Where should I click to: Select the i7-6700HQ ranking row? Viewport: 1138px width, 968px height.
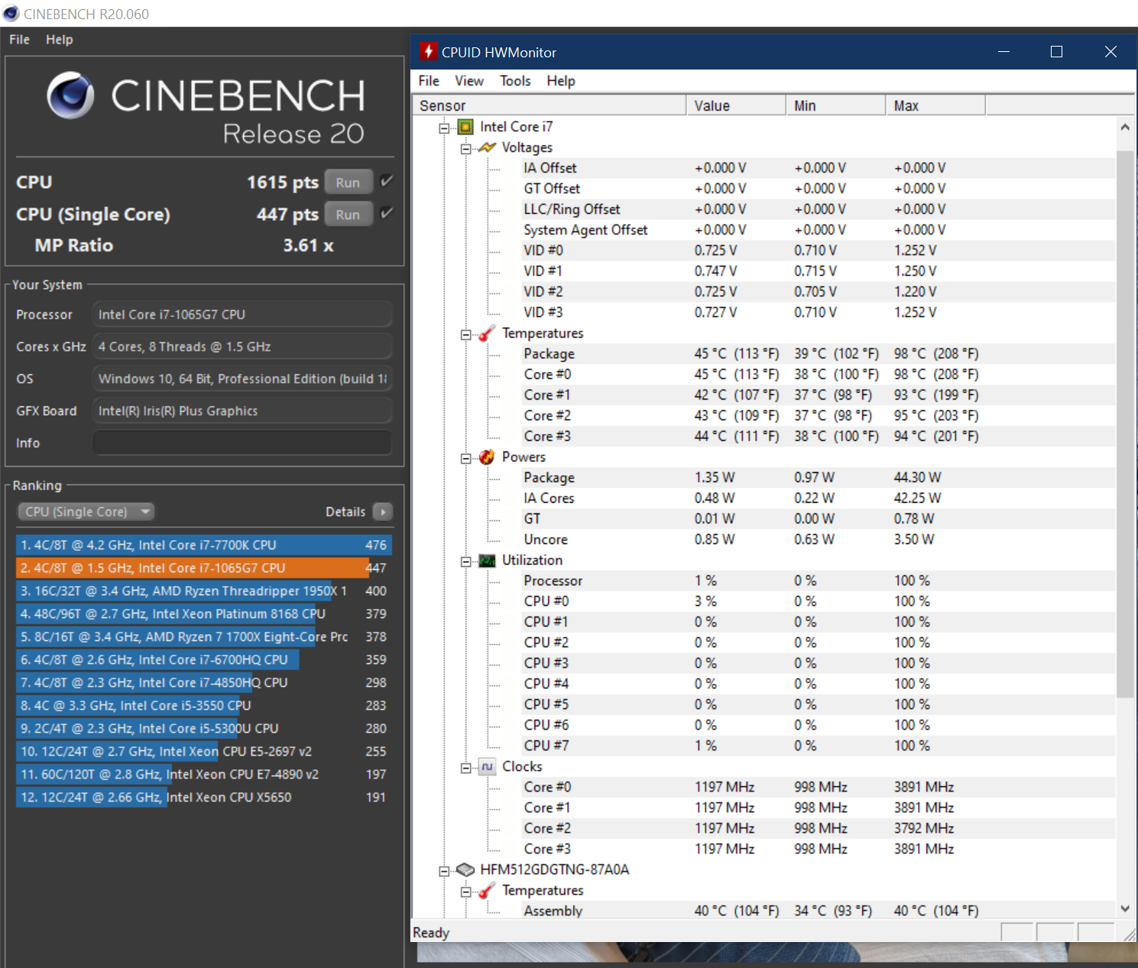(204, 660)
